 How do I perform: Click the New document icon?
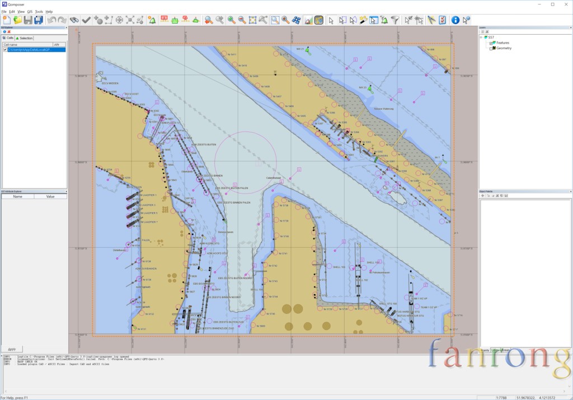pos(7,20)
